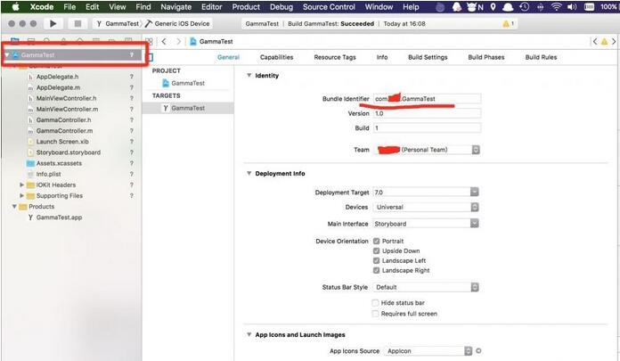Open the Apple menu
This screenshot has height=361, width=620.
[15, 7]
